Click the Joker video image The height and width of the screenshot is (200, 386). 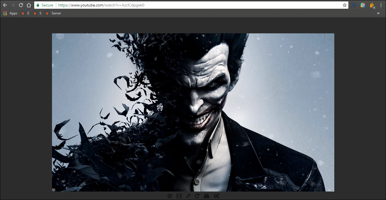[193, 112]
